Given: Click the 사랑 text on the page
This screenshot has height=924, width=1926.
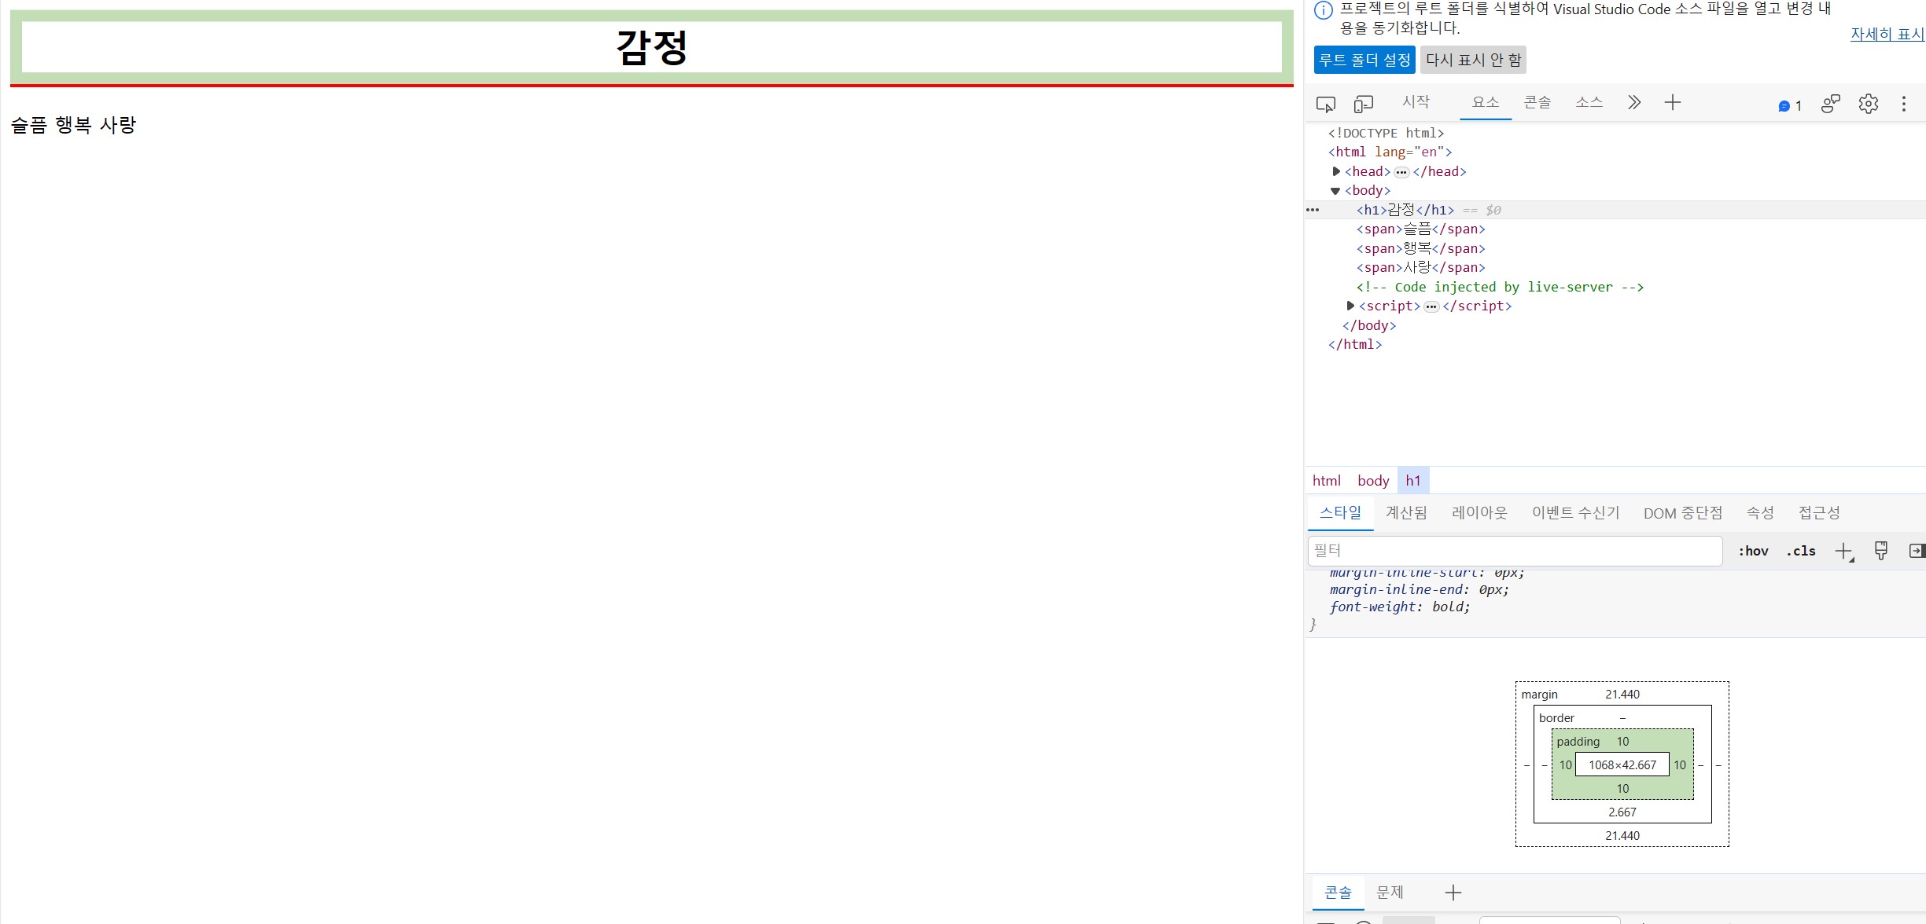Looking at the screenshot, I should [118, 125].
